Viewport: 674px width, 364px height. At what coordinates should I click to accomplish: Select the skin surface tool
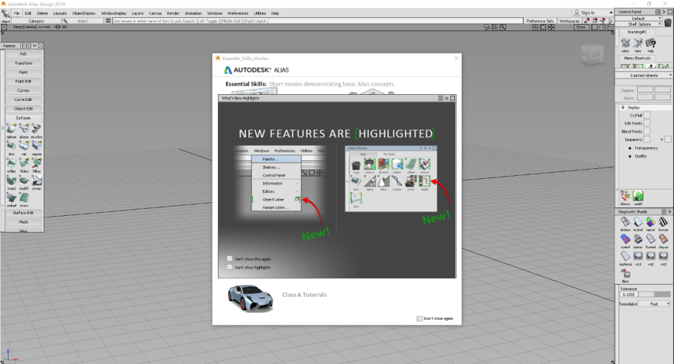coord(12,146)
